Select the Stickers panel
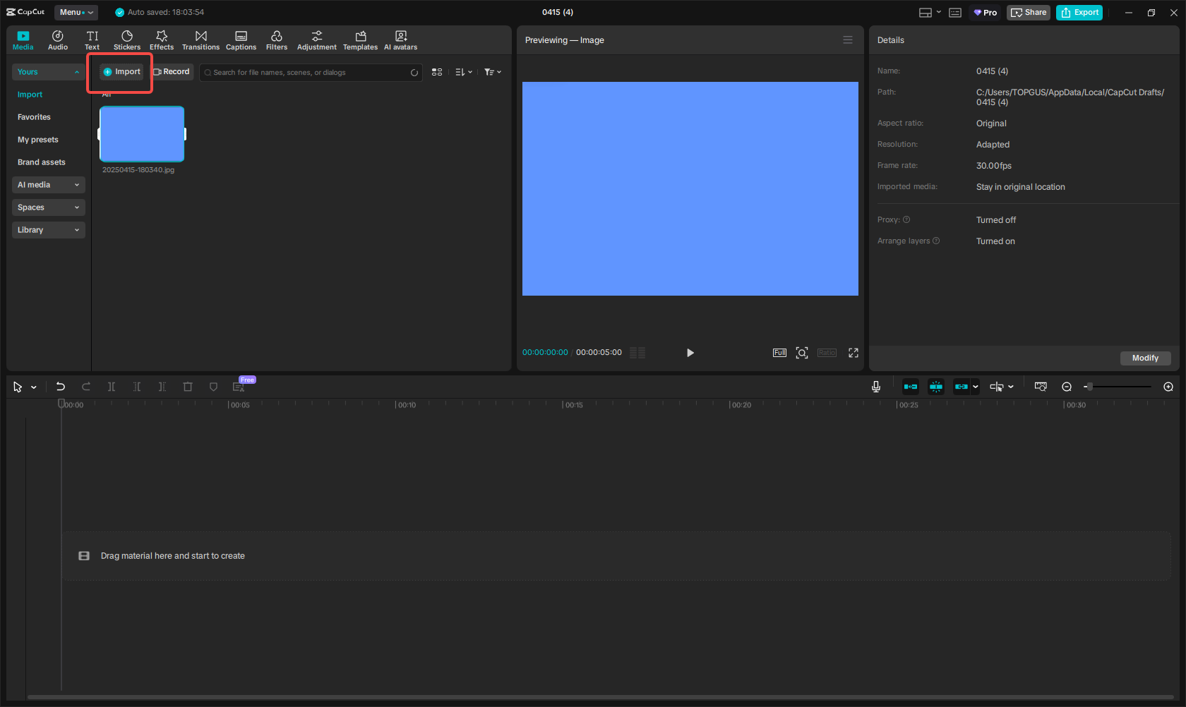1186x707 pixels. 127,40
